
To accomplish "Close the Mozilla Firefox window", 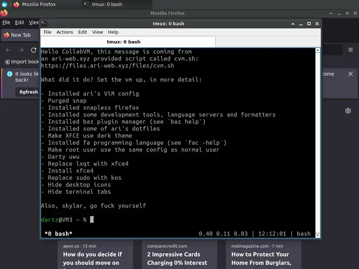I will (355, 13).
